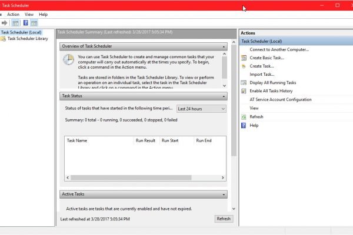Click Display All Running Tasks action
This screenshot has width=353, height=235.
click(273, 83)
